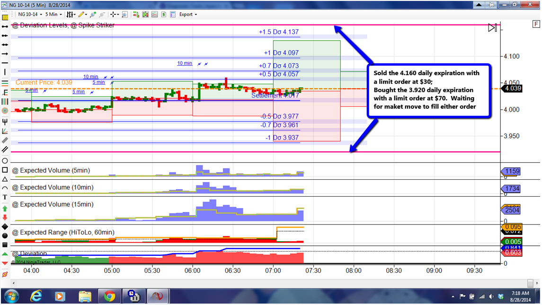Open the Export dropdown menu
Image resolution: width=542 pixels, height=305 pixels.
188,15
